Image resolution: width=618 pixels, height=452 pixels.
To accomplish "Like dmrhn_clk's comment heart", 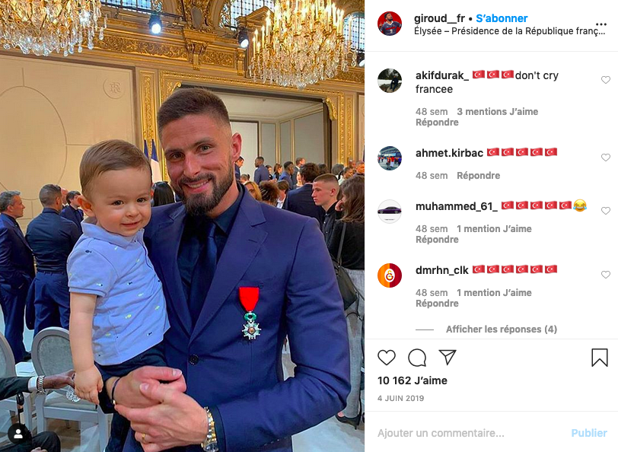I will [606, 275].
